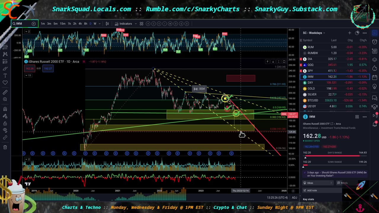Click the chain link icon in the left toolbar
Image resolution: width=379 pixels, height=213 pixels.
click(x=5, y=138)
